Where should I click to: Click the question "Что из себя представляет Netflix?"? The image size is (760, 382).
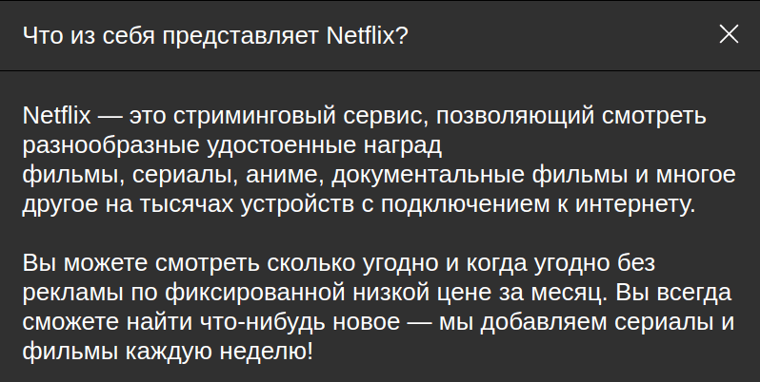(x=215, y=35)
